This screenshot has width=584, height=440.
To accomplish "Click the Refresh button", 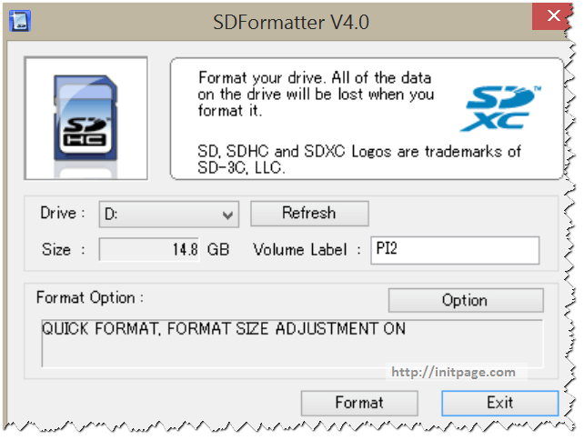I will click(x=309, y=214).
